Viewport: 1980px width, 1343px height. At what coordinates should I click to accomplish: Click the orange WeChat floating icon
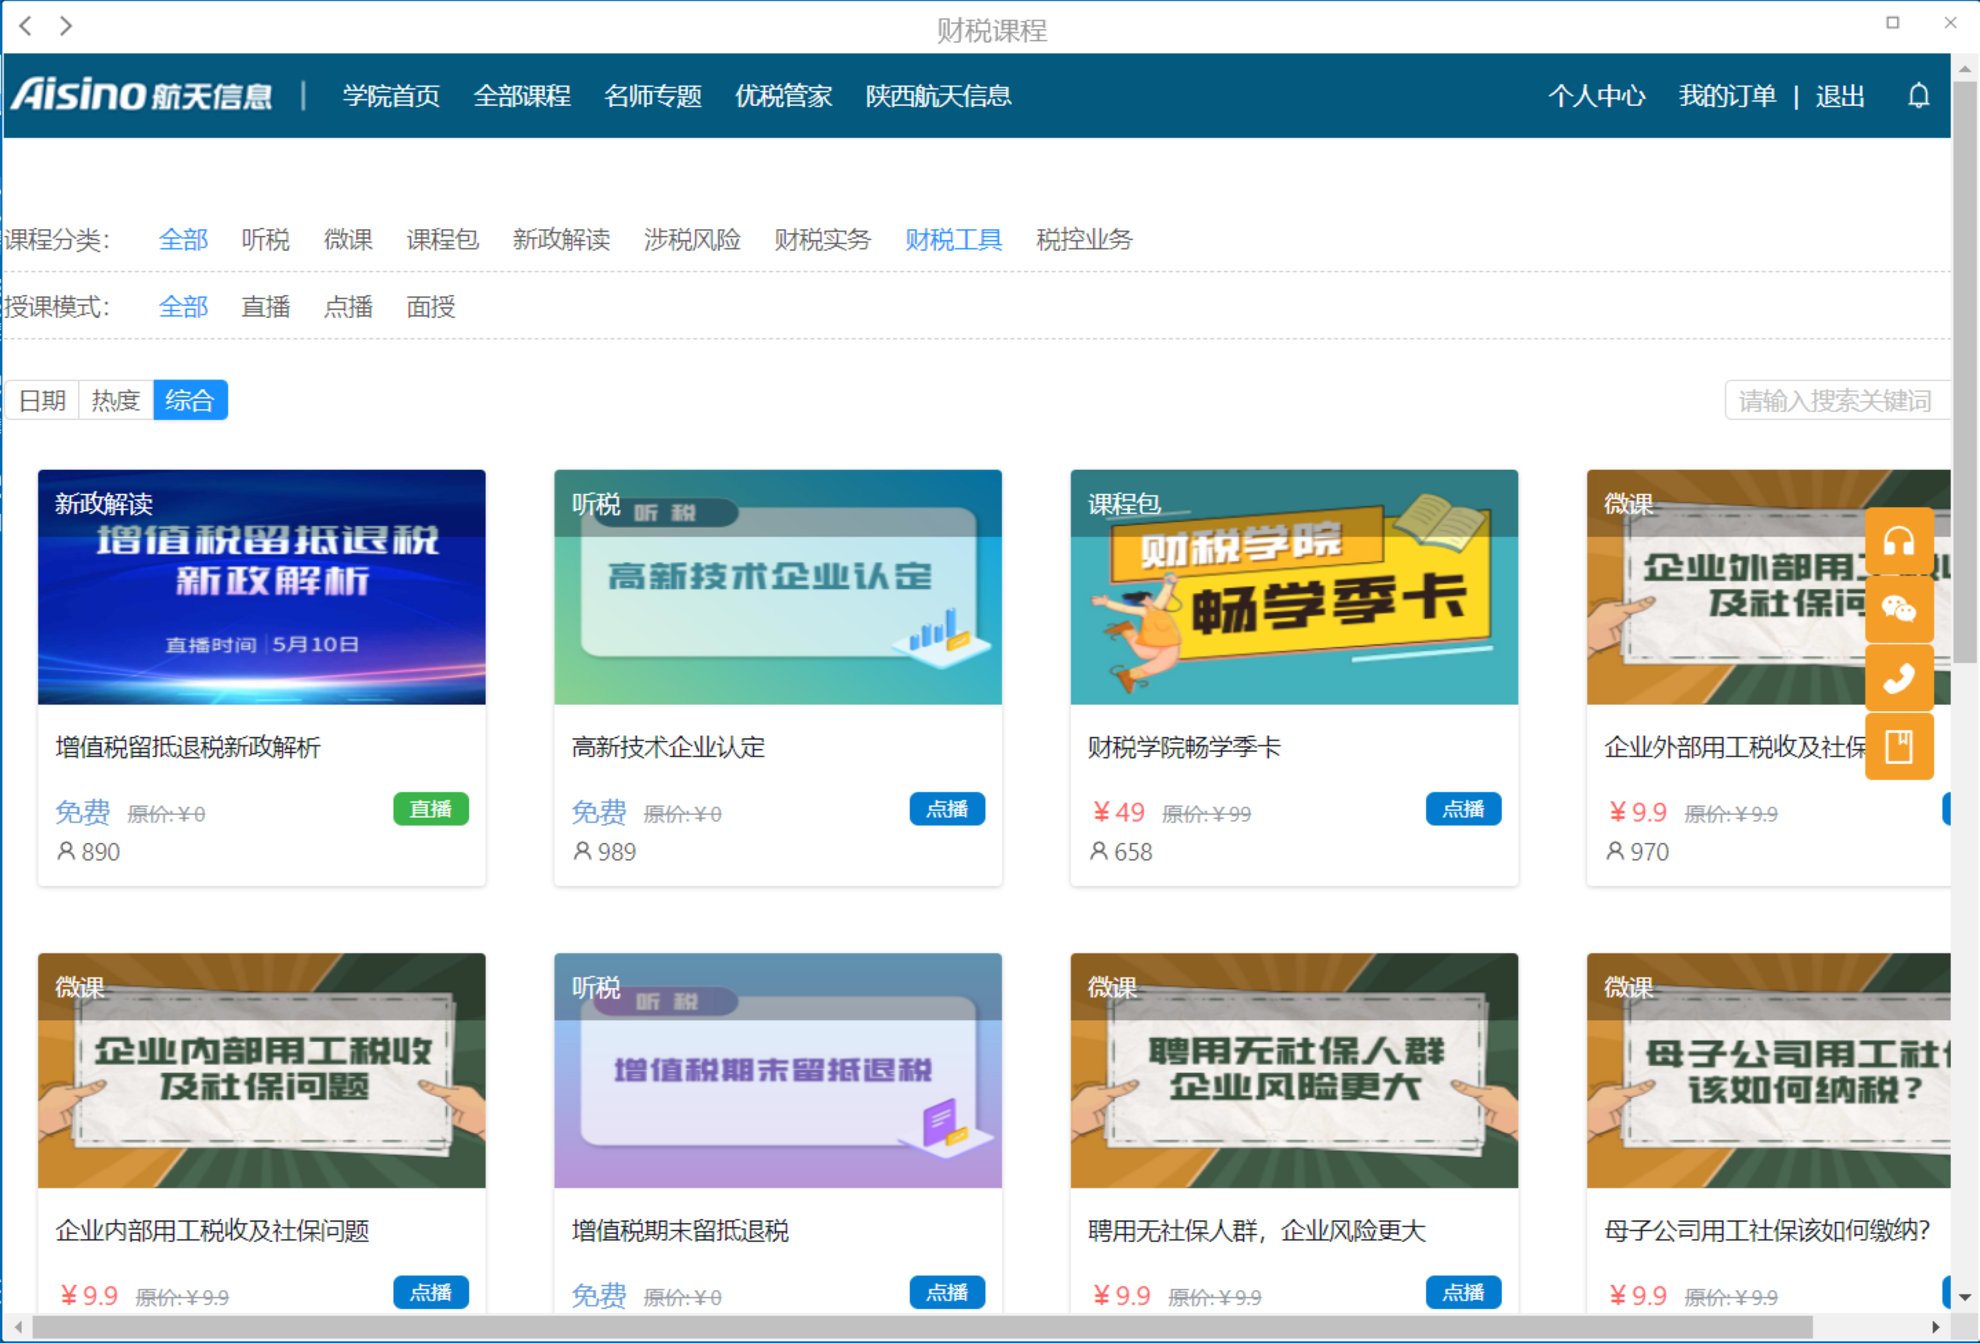[1898, 610]
